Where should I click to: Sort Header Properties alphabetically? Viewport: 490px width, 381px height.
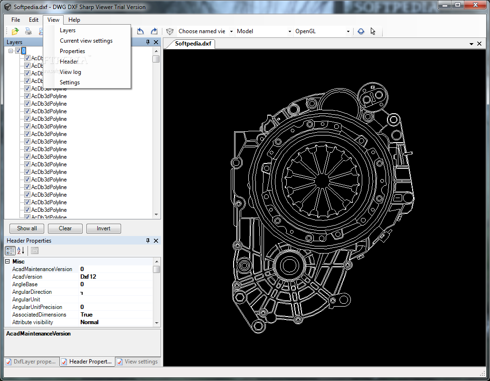21,251
